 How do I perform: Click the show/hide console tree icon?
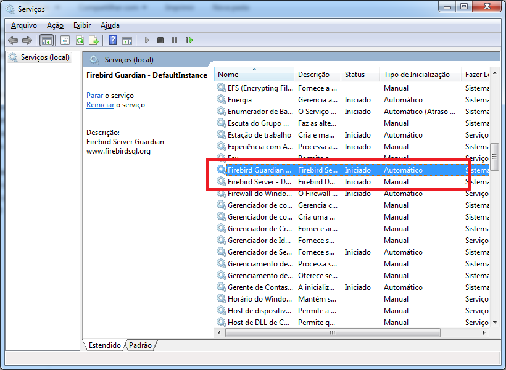coord(46,40)
